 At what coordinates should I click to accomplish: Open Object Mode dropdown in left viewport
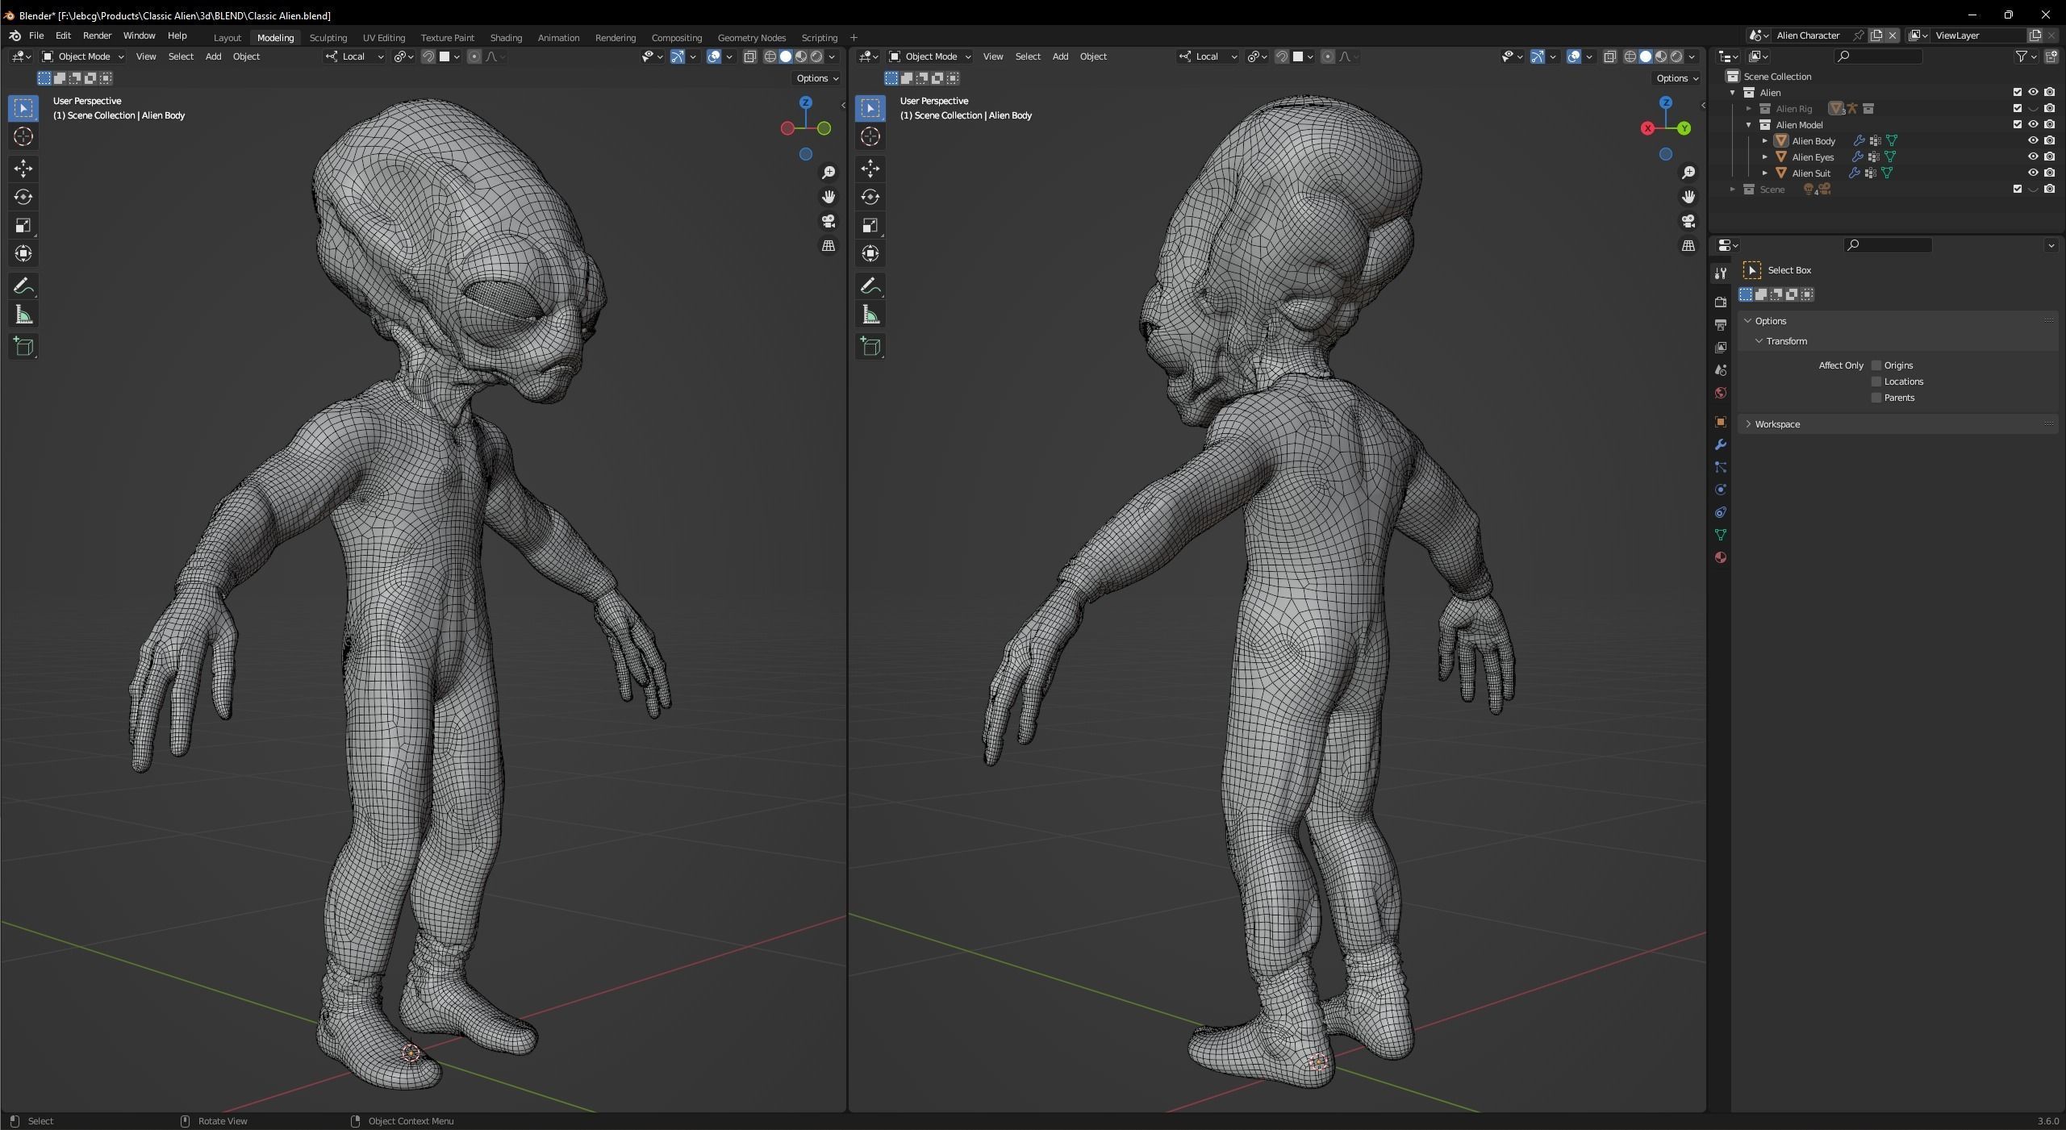click(x=83, y=56)
